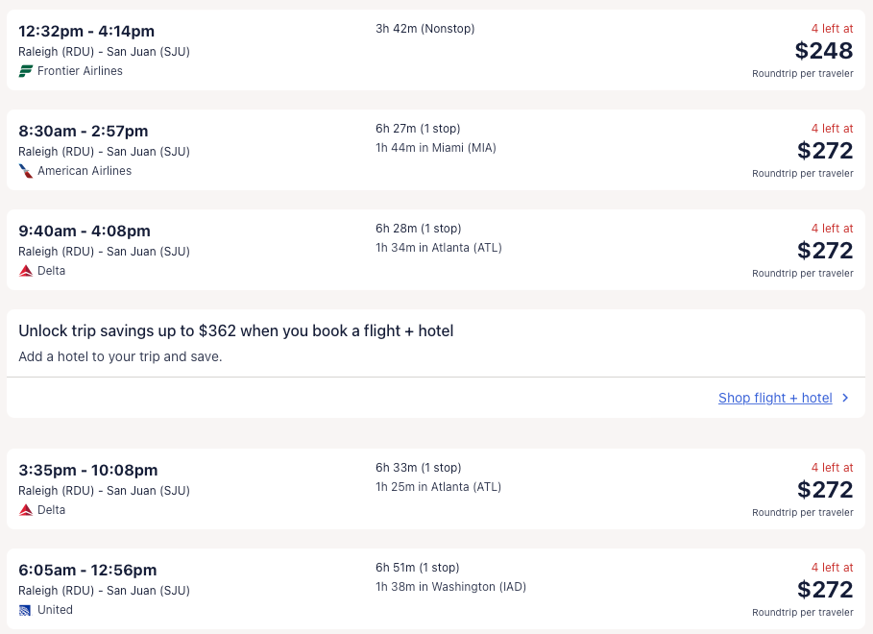Click the 3h 42m (Nonstop) duration text
The width and height of the screenshot is (873, 634).
click(x=425, y=29)
